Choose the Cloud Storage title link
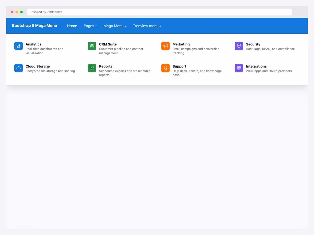This screenshot has width=314, height=235. tap(38, 66)
